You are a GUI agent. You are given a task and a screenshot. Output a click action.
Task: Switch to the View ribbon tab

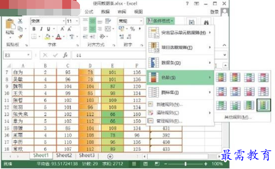pos(138,12)
